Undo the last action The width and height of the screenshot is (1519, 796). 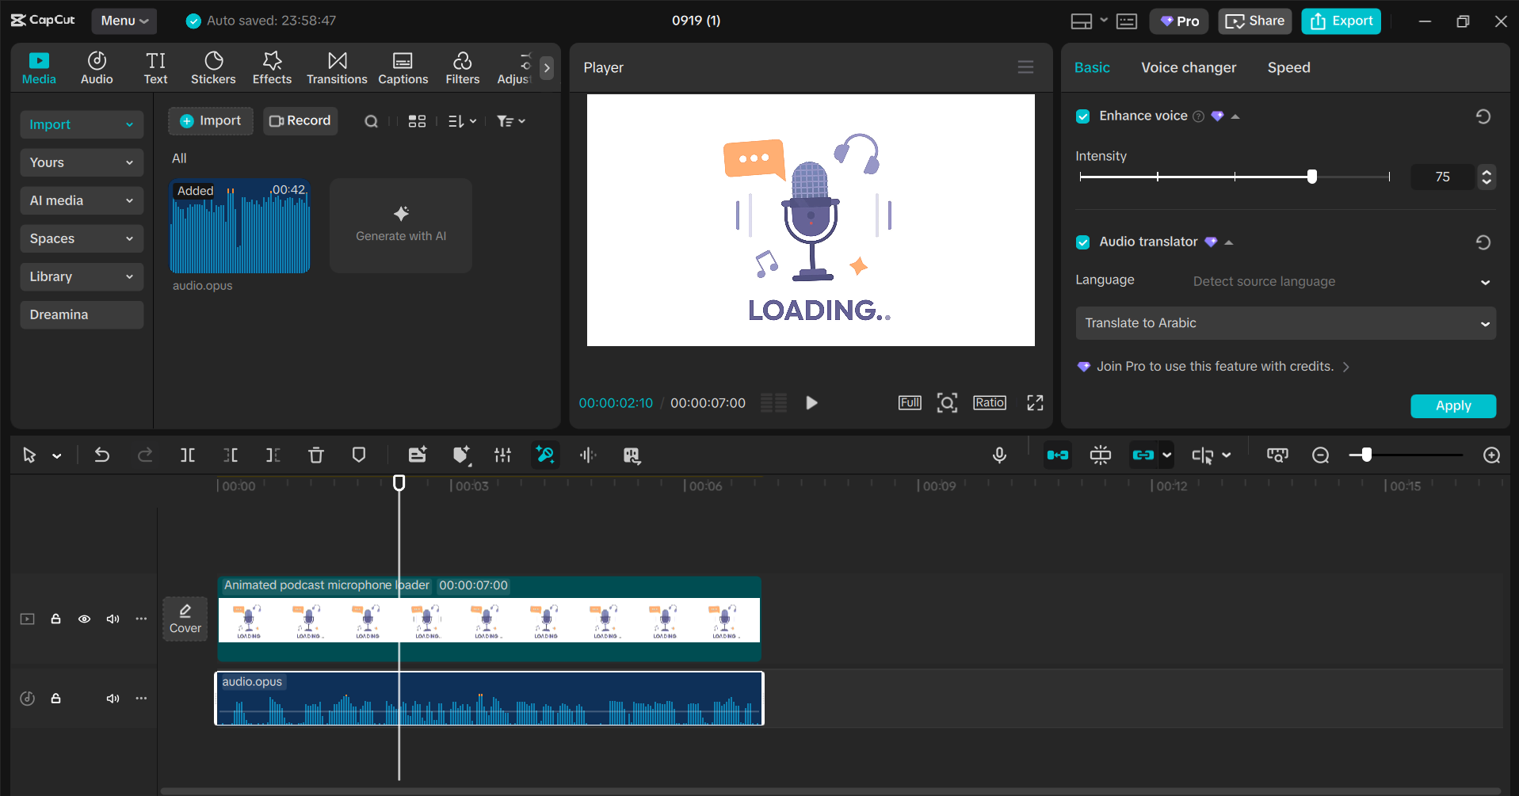click(x=102, y=455)
